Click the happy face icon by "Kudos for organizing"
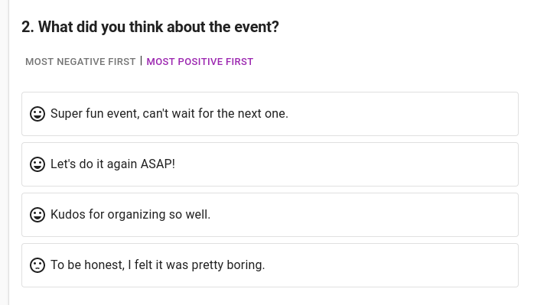This screenshot has width=547, height=305. (37, 215)
